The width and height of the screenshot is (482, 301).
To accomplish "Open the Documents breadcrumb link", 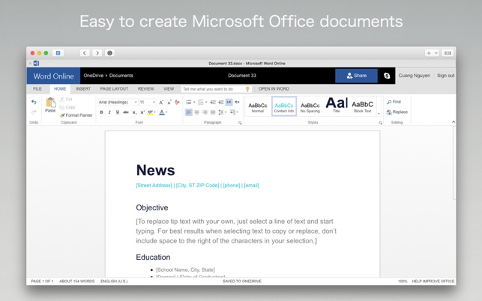I will pyautogui.click(x=121, y=76).
